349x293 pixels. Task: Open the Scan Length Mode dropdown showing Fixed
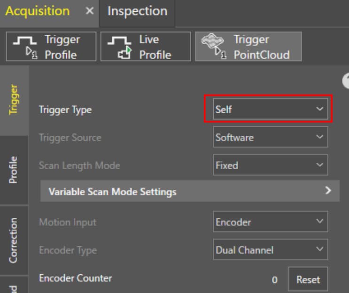click(270, 165)
